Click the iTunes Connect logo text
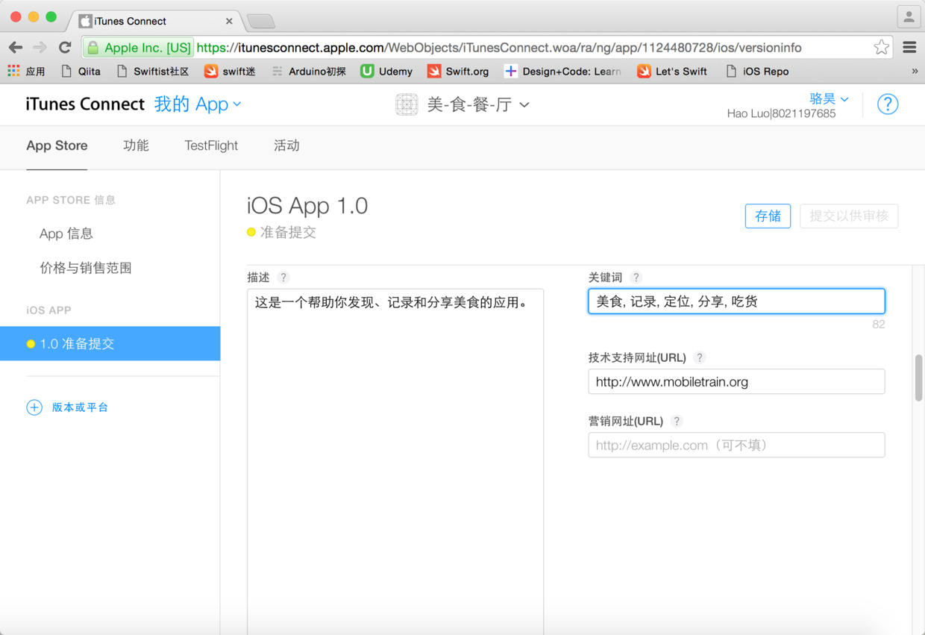Image resolution: width=925 pixels, height=635 pixels. (85, 104)
